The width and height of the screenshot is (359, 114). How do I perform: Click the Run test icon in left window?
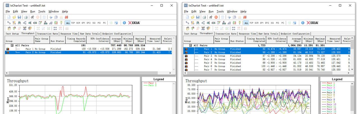(33, 17)
